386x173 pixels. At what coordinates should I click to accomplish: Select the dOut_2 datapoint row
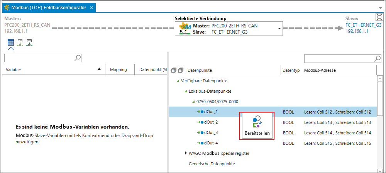273,122
